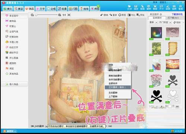Click the fit-to-window zoom icon
This screenshot has width=186, height=134.
(x=69, y=15)
